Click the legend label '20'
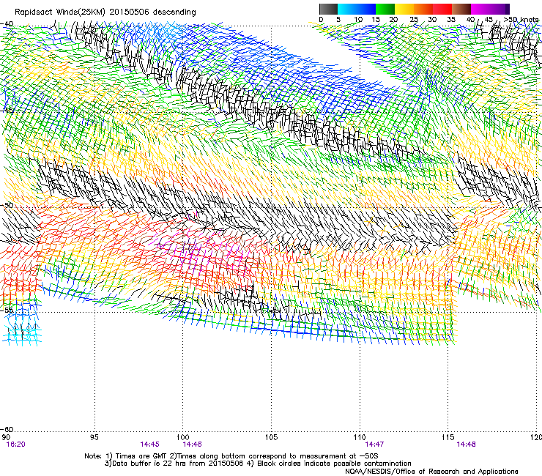The height and width of the screenshot is (476, 542). coord(393,20)
